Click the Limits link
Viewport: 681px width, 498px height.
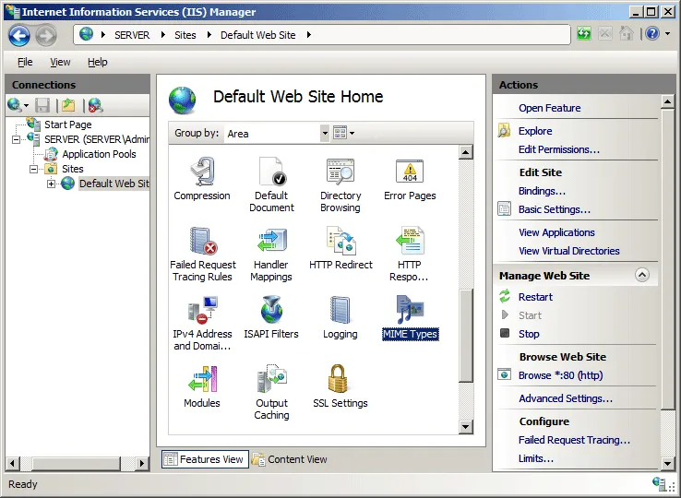tap(536, 458)
